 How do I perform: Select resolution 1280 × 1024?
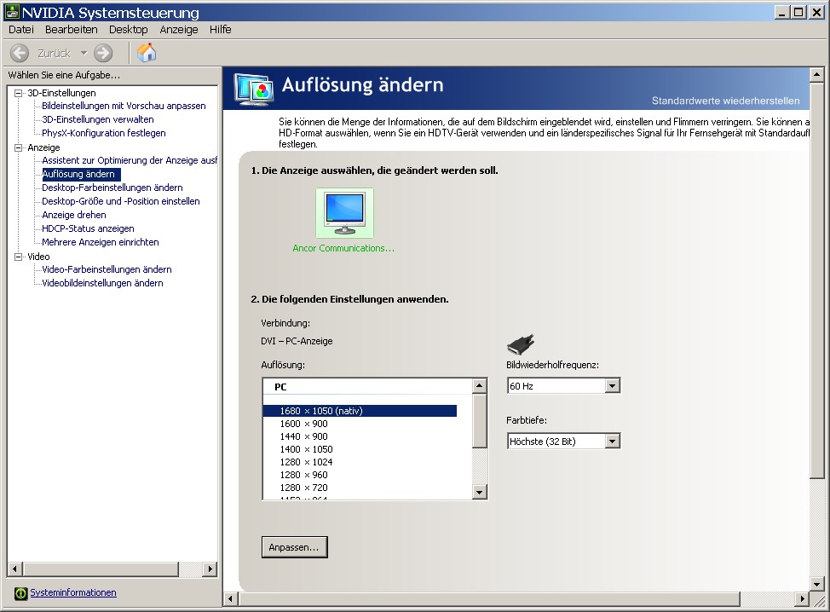coord(307,462)
